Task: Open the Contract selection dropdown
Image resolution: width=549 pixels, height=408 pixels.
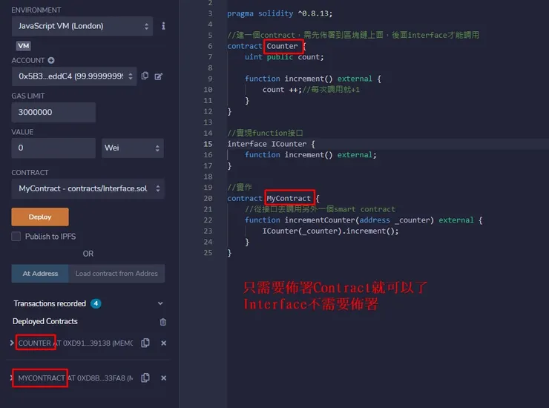Action: [x=88, y=188]
